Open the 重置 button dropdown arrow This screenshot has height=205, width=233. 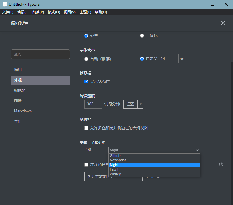(140, 104)
